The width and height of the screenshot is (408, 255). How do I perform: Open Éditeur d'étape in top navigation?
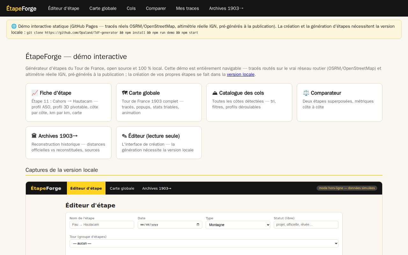click(x=64, y=8)
